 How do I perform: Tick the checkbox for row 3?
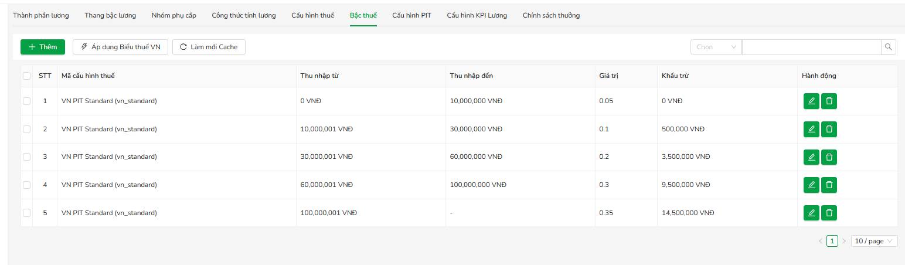(26, 157)
